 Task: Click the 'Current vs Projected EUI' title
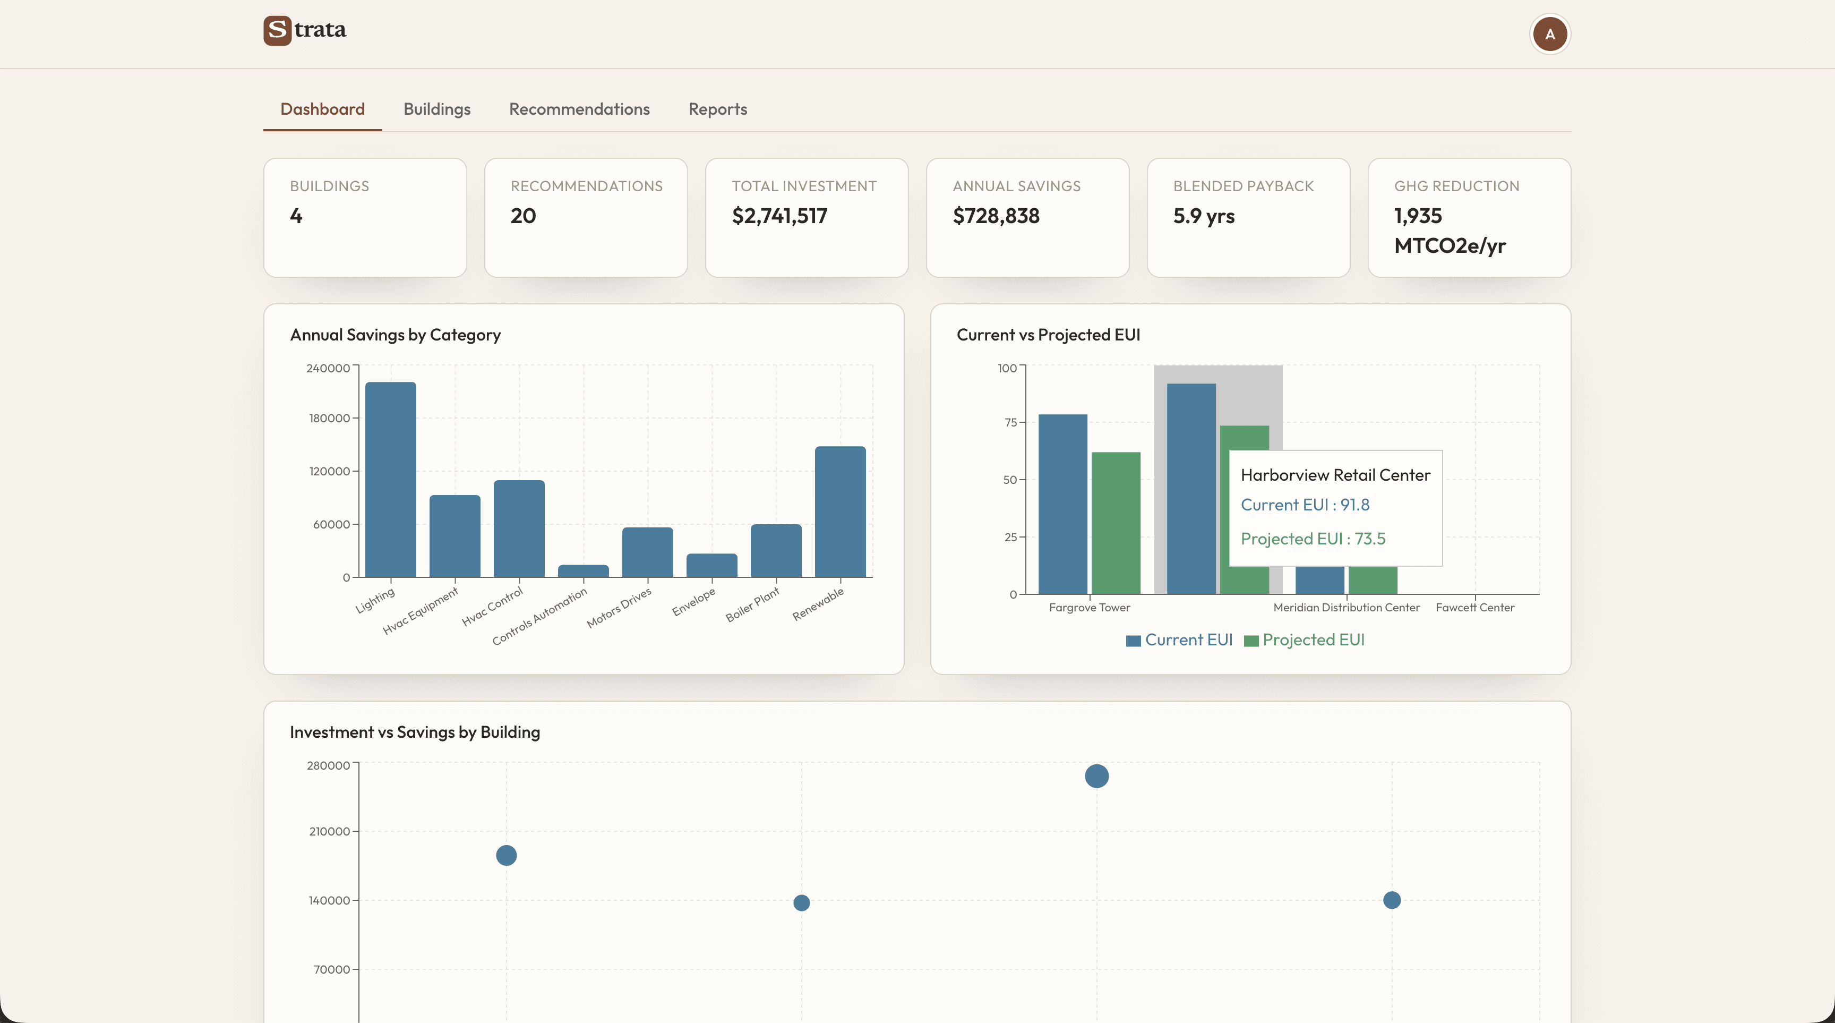coord(1048,335)
